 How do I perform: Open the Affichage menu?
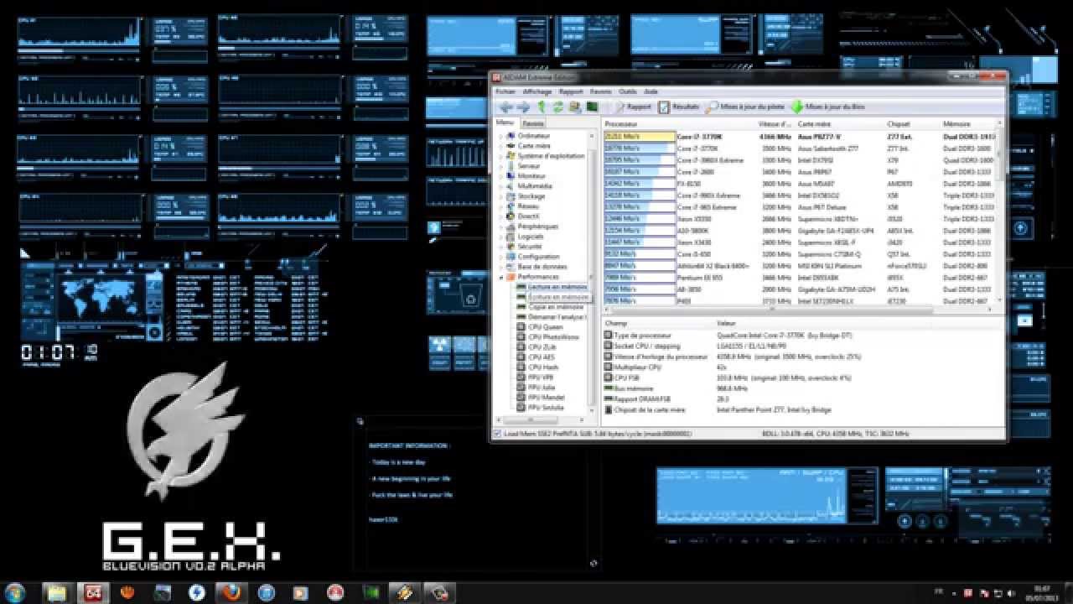click(x=536, y=91)
